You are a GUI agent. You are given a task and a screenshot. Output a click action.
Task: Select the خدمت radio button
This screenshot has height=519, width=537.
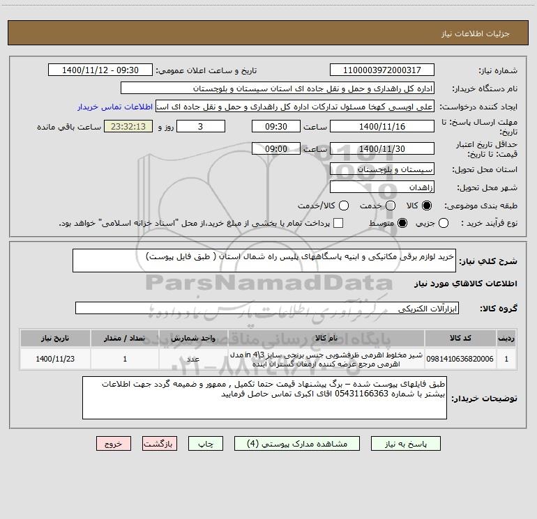point(391,206)
